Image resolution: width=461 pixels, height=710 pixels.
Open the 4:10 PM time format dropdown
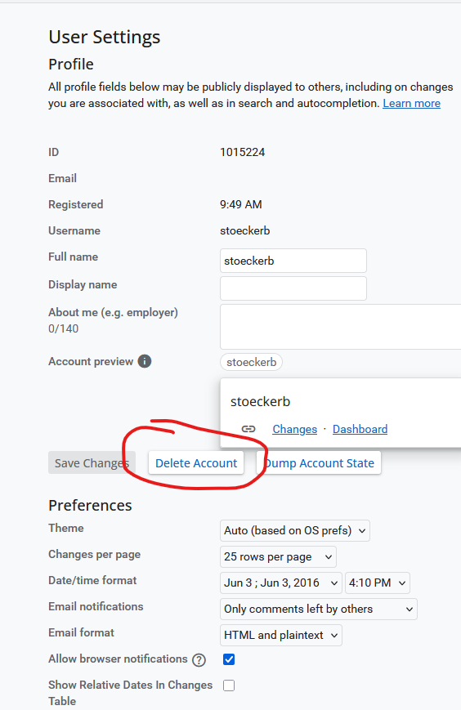[x=378, y=583]
